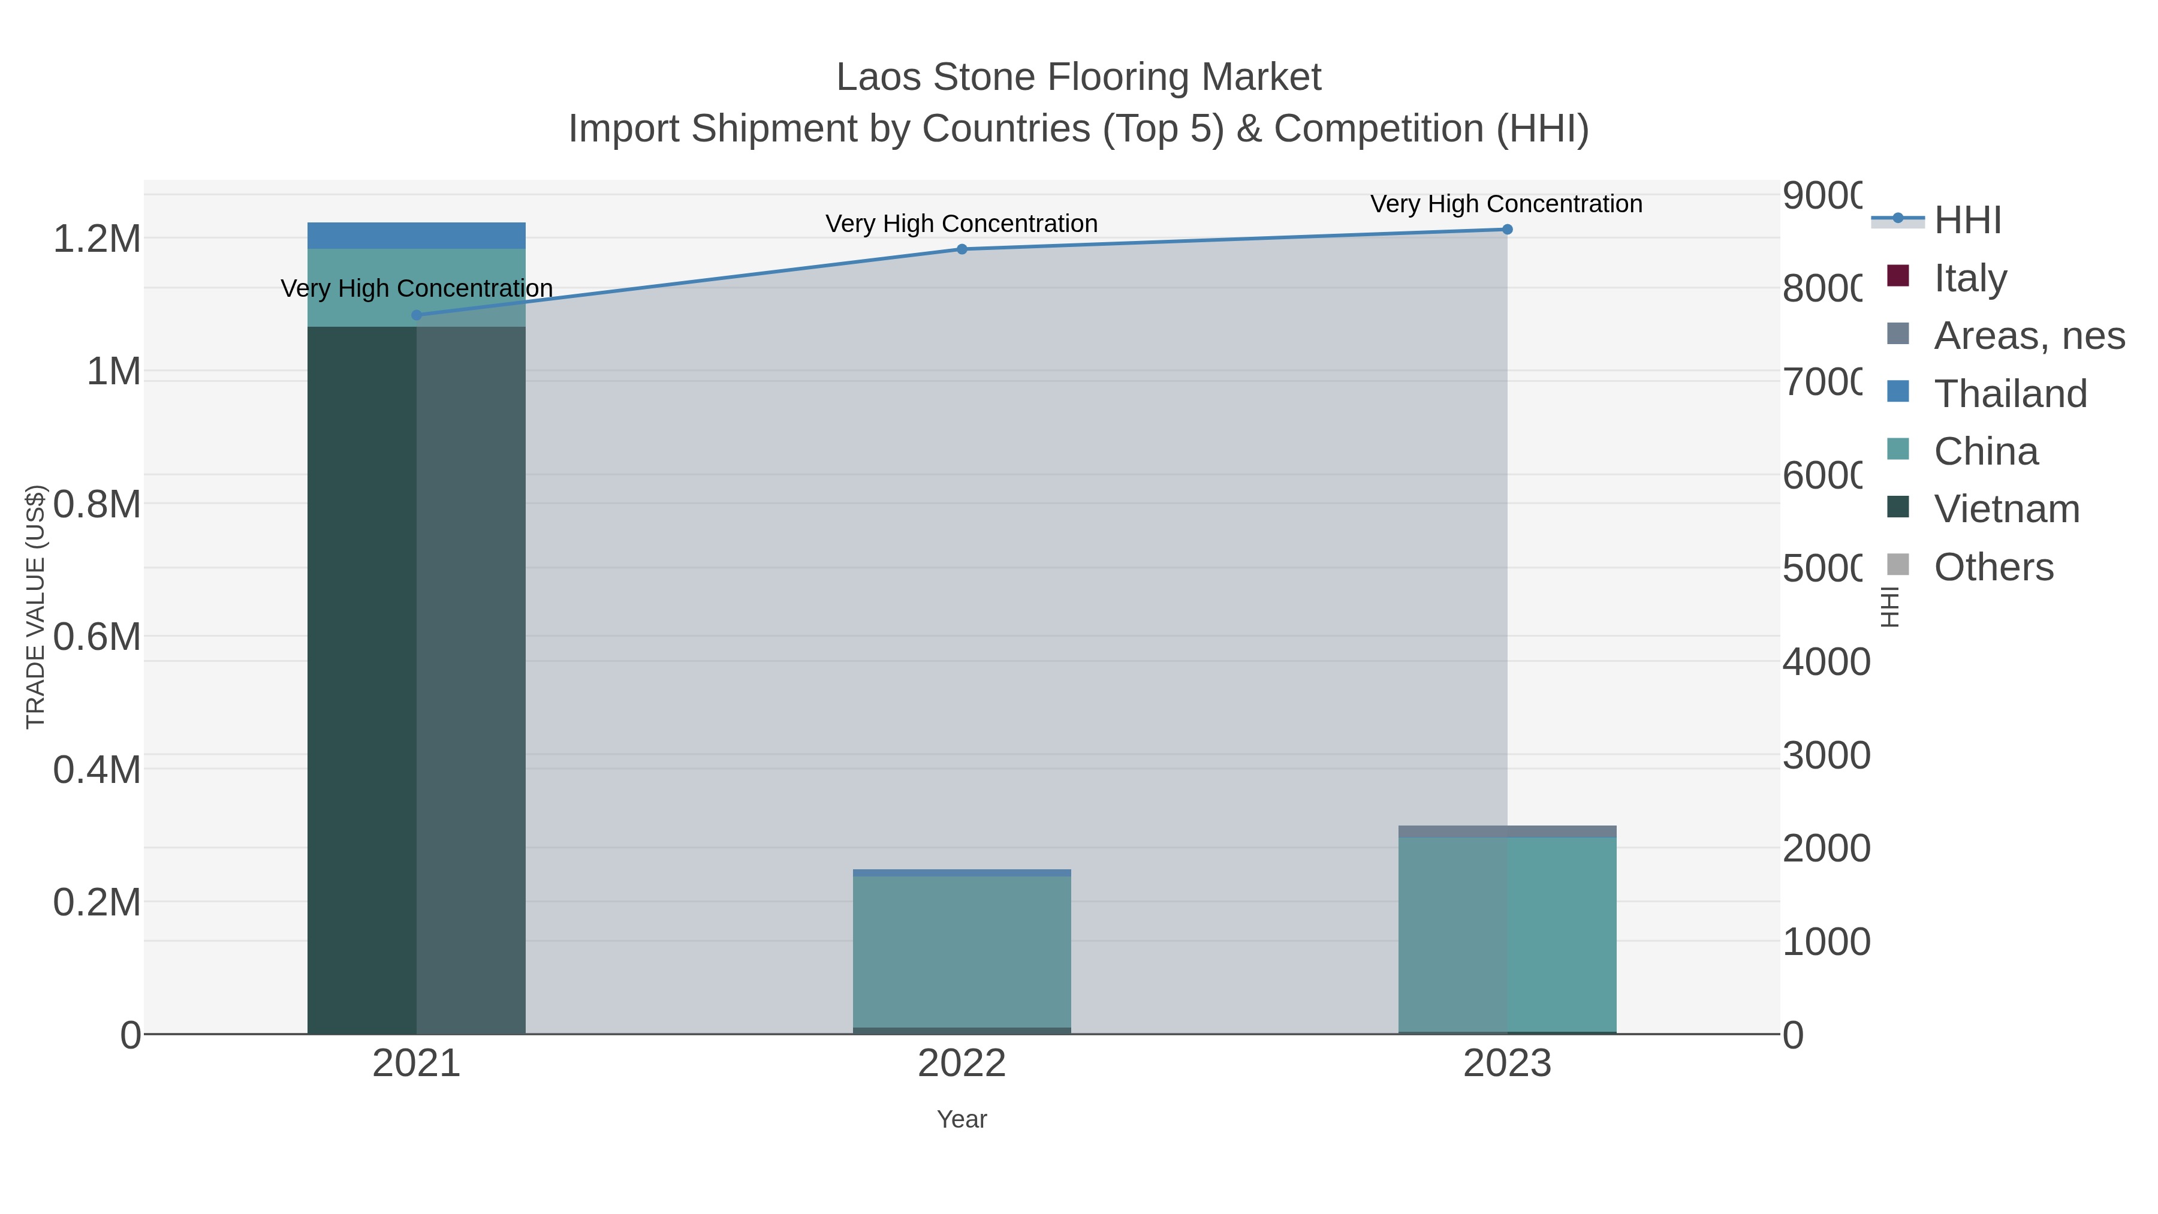The image size is (2158, 1214).
Task: Toggle the Vietnam legend entry
Action: 1983,508
